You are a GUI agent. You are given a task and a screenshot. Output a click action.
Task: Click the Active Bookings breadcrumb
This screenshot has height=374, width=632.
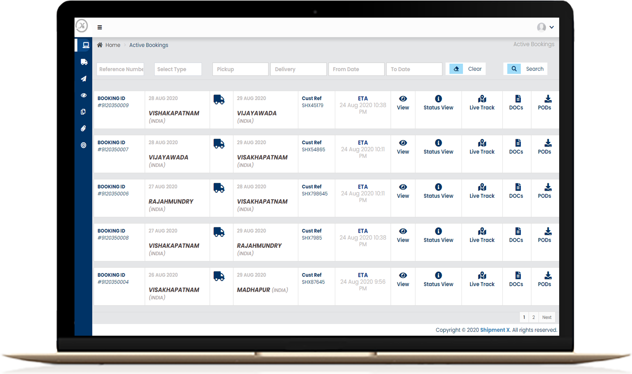149,45
